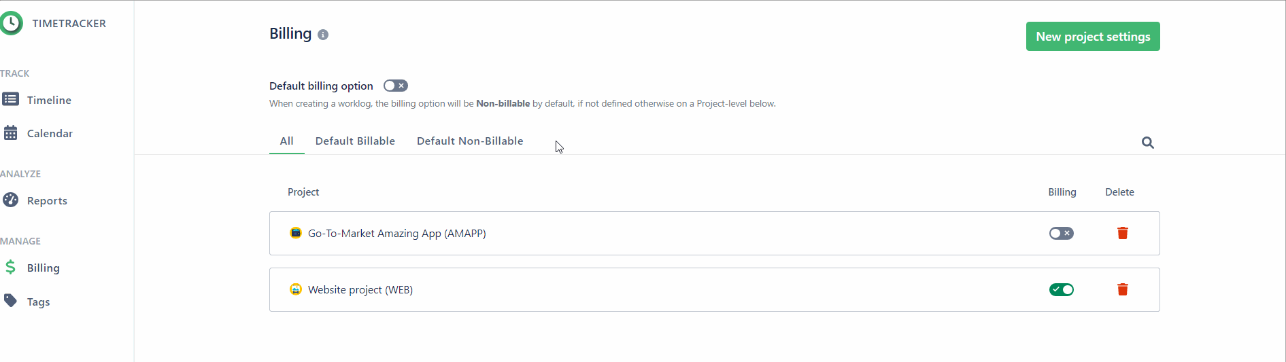Click the Tags label icon
1286x362 pixels.
(10, 300)
